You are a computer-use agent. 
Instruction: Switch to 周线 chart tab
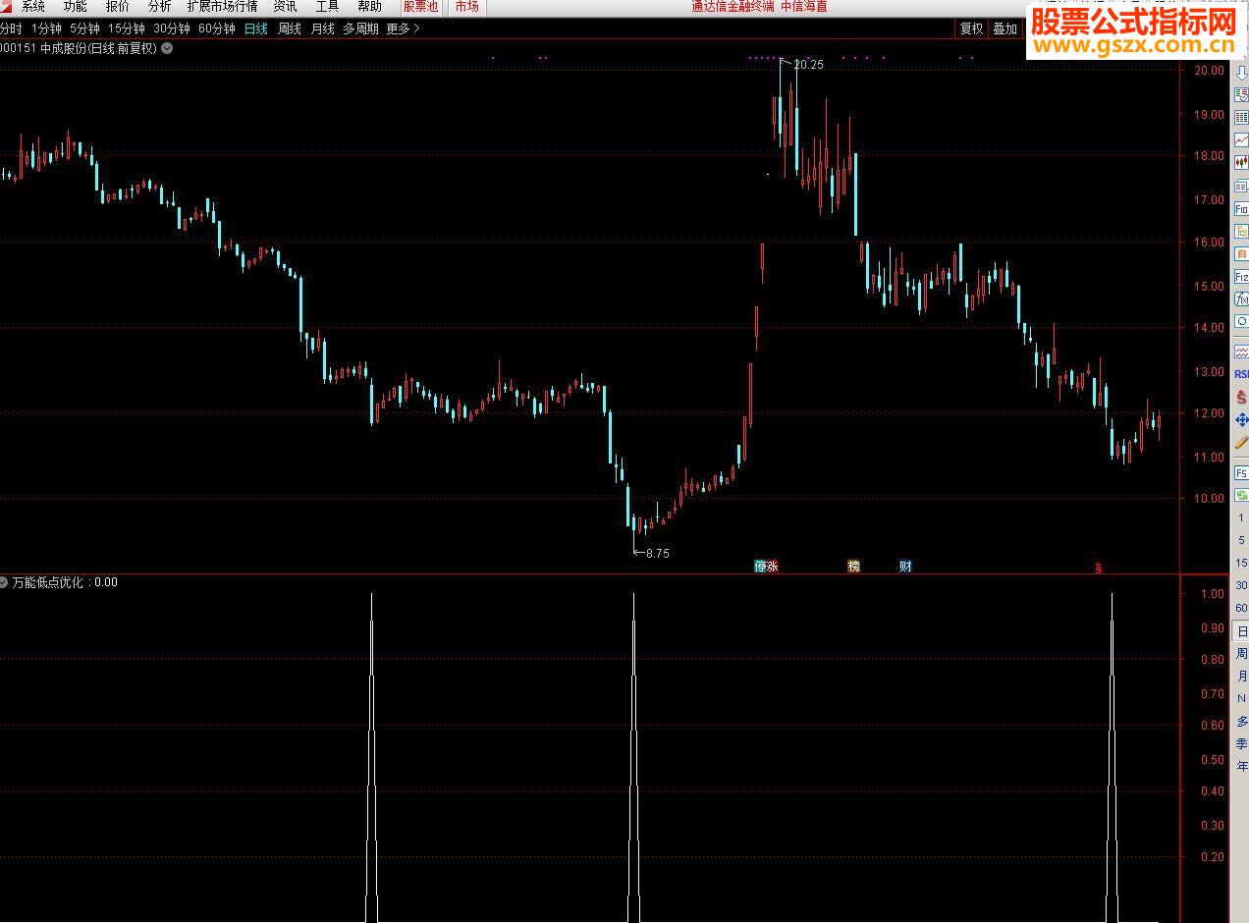pyautogui.click(x=289, y=28)
